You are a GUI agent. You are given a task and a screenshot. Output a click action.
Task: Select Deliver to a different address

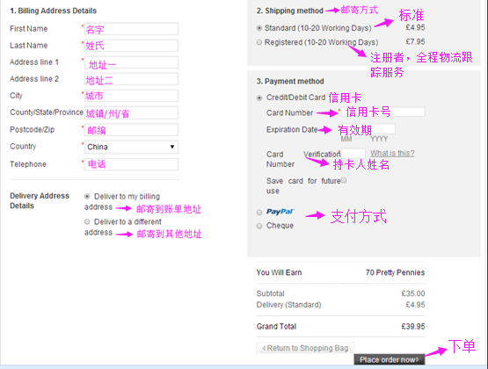click(x=87, y=221)
